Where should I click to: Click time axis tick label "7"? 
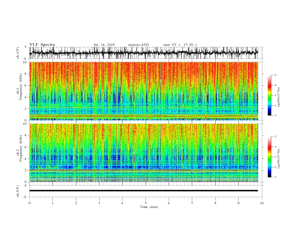[x=192, y=203]
